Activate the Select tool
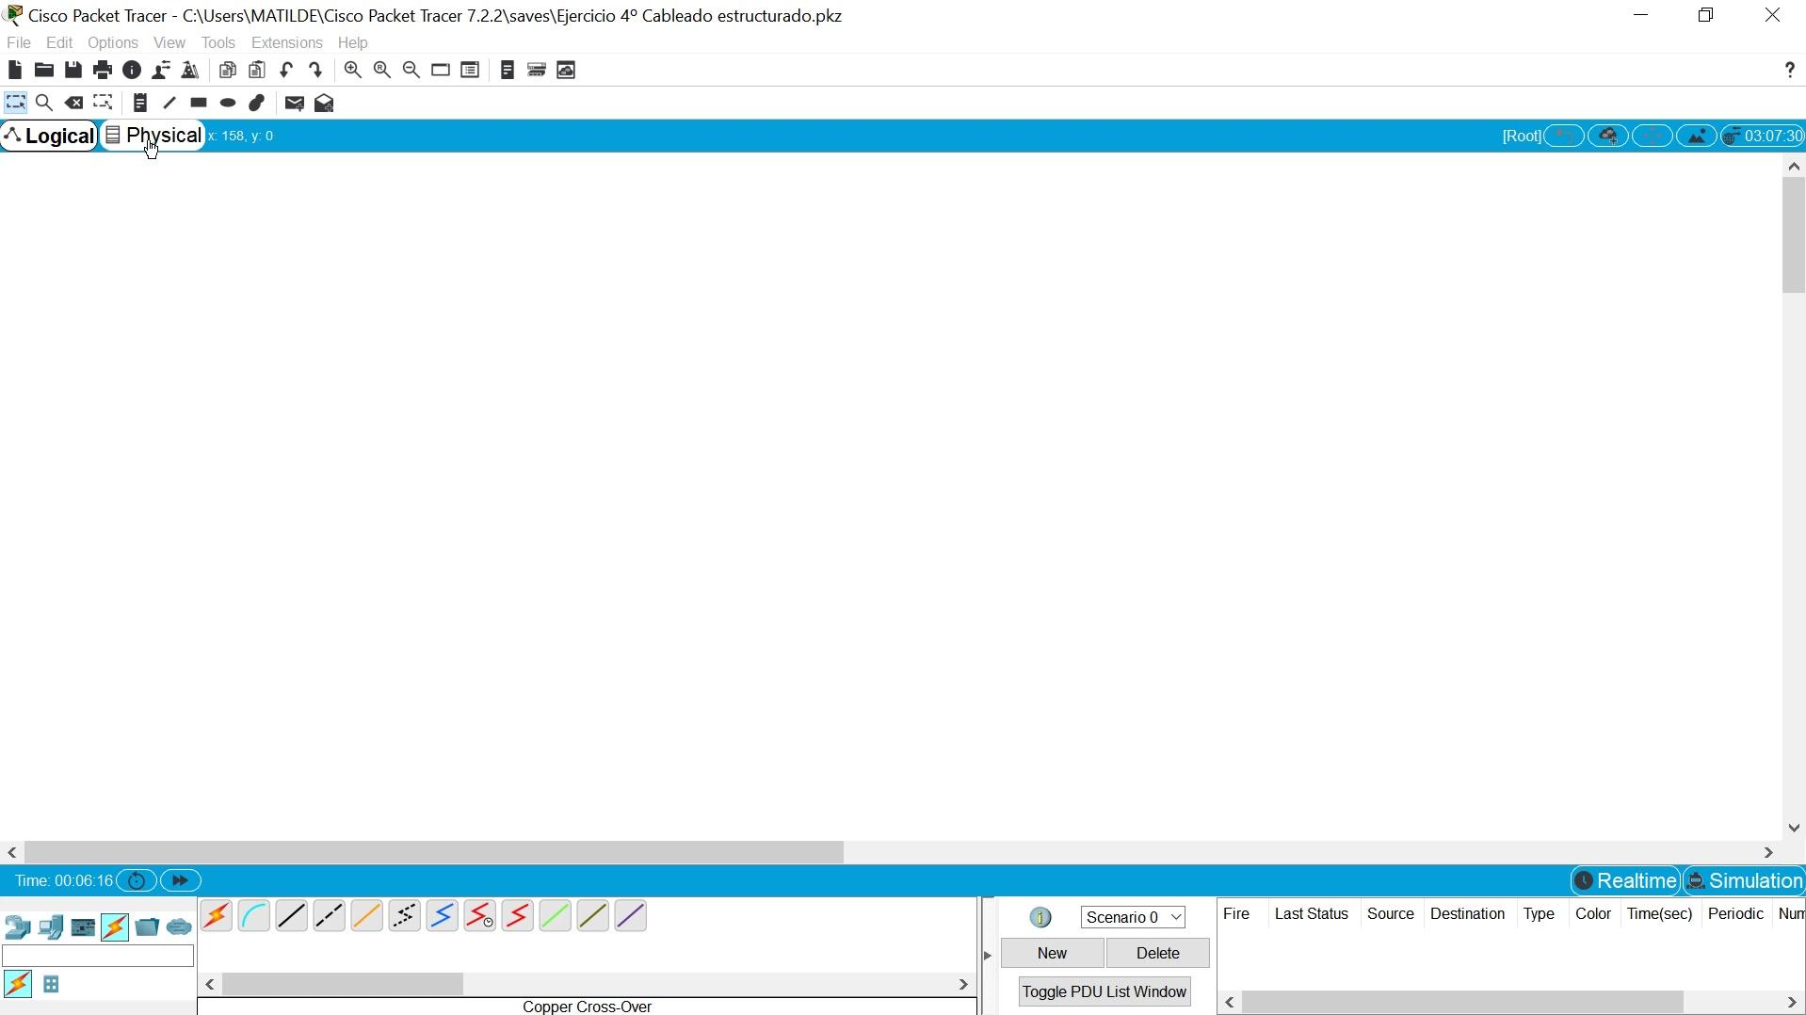The height and width of the screenshot is (1015, 1806). (16, 103)
